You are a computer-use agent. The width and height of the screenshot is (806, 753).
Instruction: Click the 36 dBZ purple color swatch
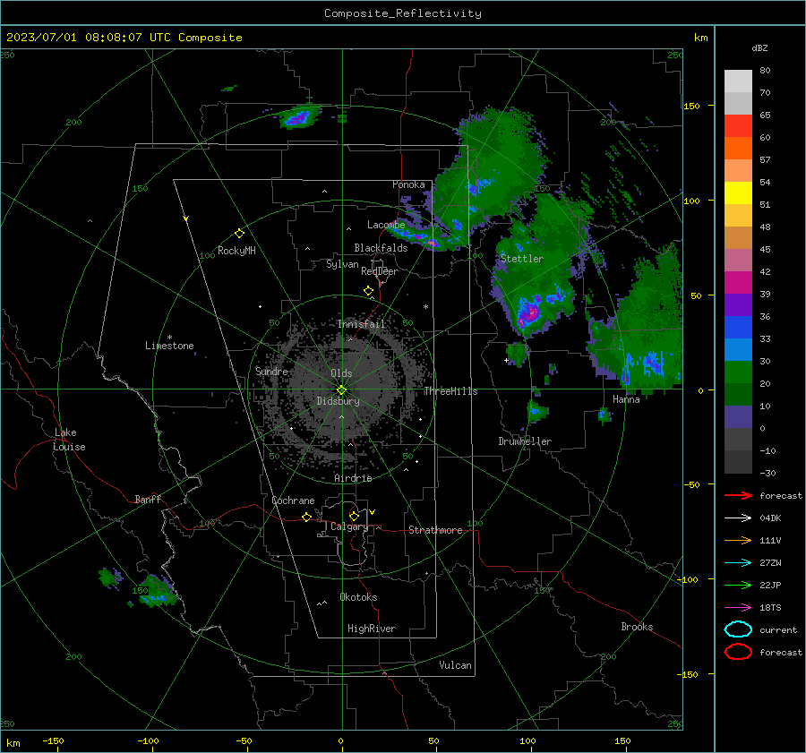738,305
